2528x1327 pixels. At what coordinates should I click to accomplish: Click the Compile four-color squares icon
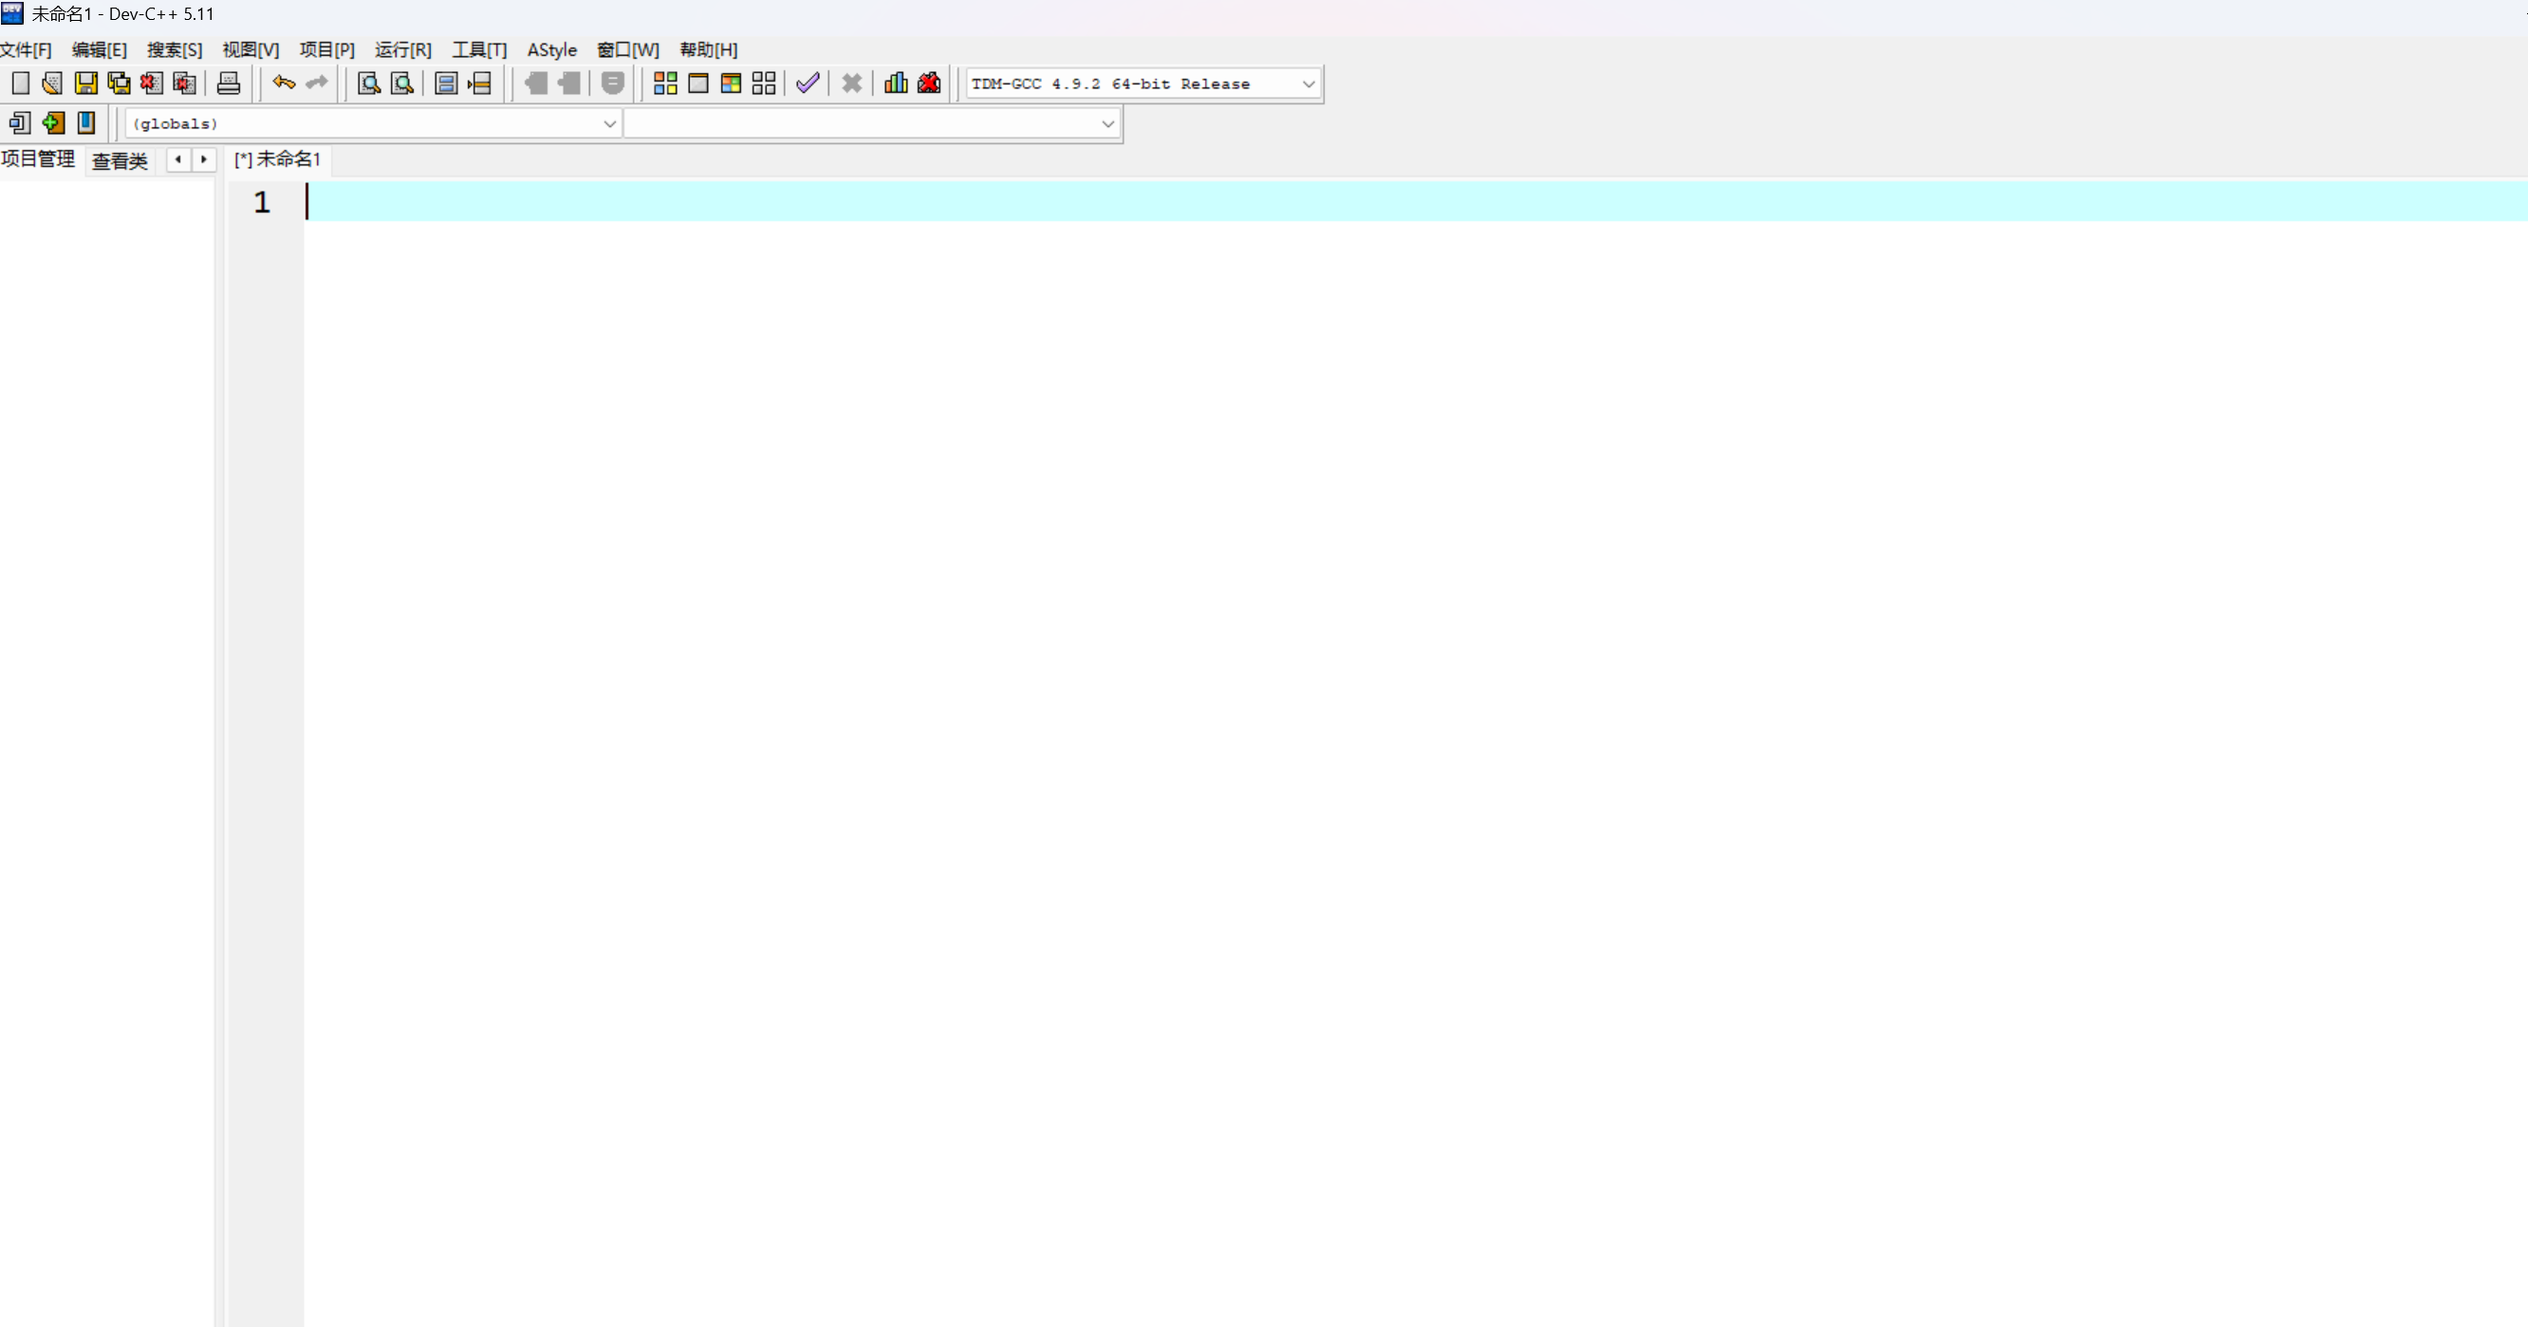tap(665, 84)
